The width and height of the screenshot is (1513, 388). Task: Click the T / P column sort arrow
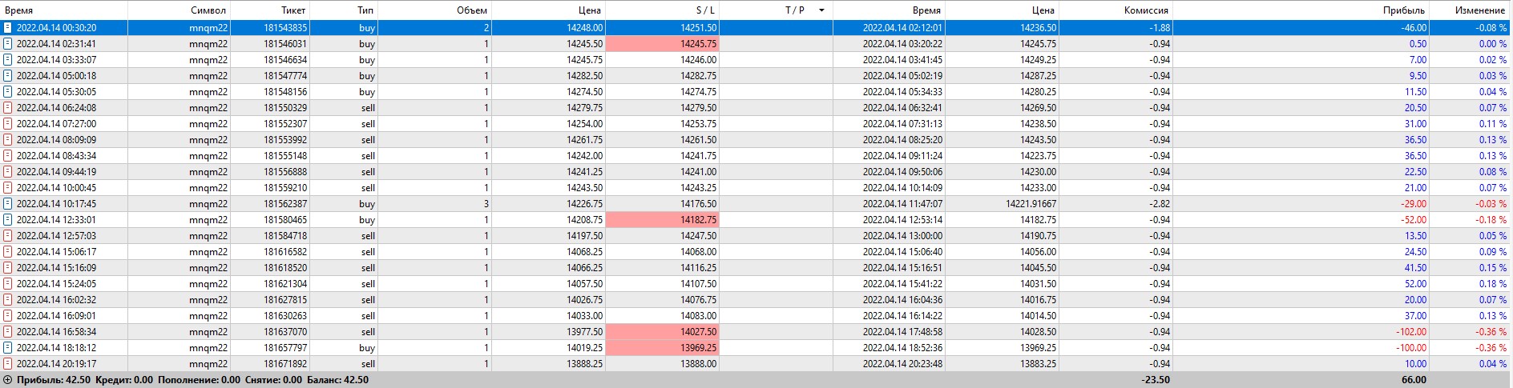point(821,10)
